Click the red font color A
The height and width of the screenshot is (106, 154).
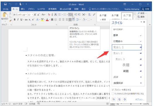pos(47,20)
